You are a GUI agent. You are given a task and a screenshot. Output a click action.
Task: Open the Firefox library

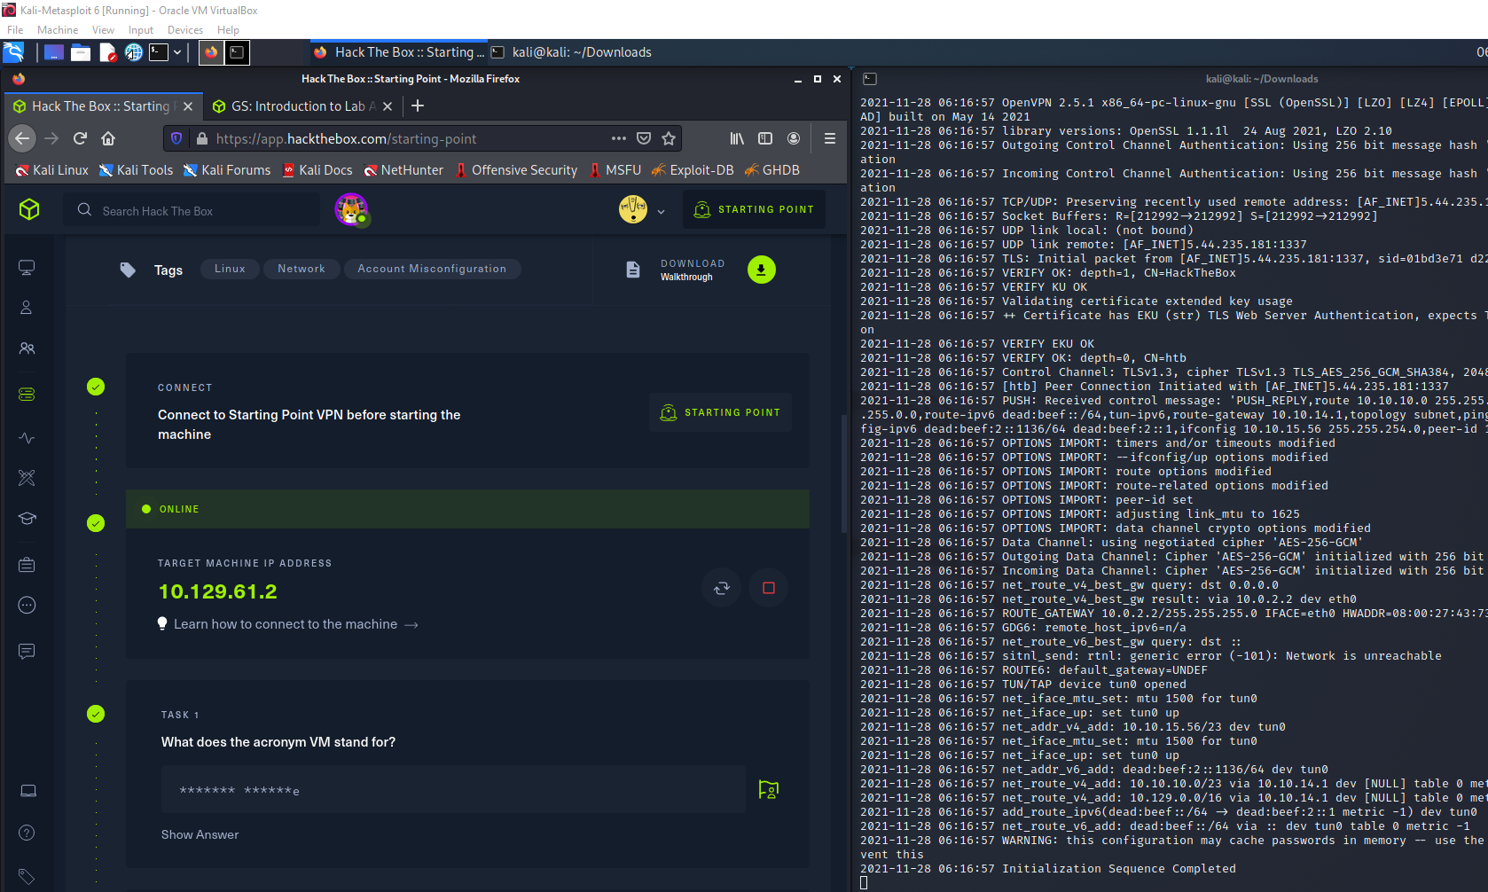pos(737,138)
